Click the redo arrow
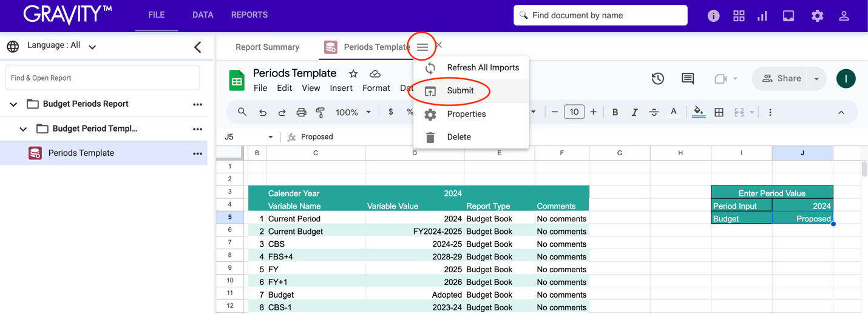Image resolution: width=868 pixels, height=314 pixels. [x=282, y=112]
